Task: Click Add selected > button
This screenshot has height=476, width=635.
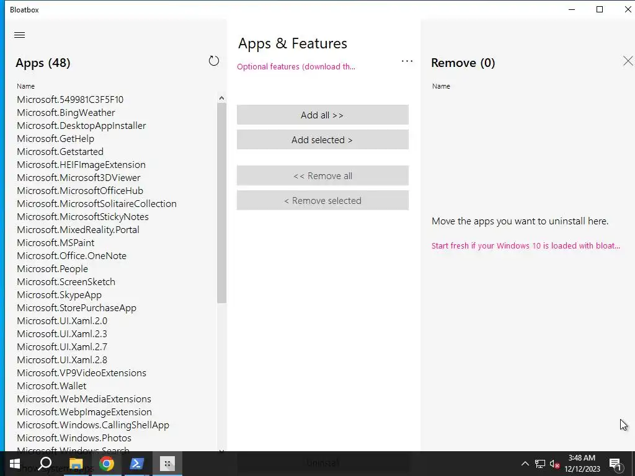Action: (x=322, y=139)
